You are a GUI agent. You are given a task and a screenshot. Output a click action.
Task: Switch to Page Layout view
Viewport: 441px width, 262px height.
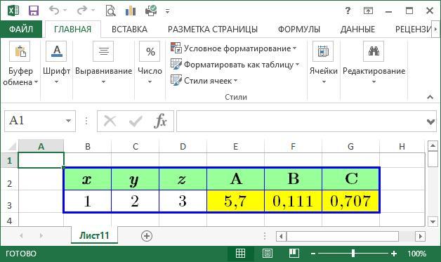click(x=267, y=254)
